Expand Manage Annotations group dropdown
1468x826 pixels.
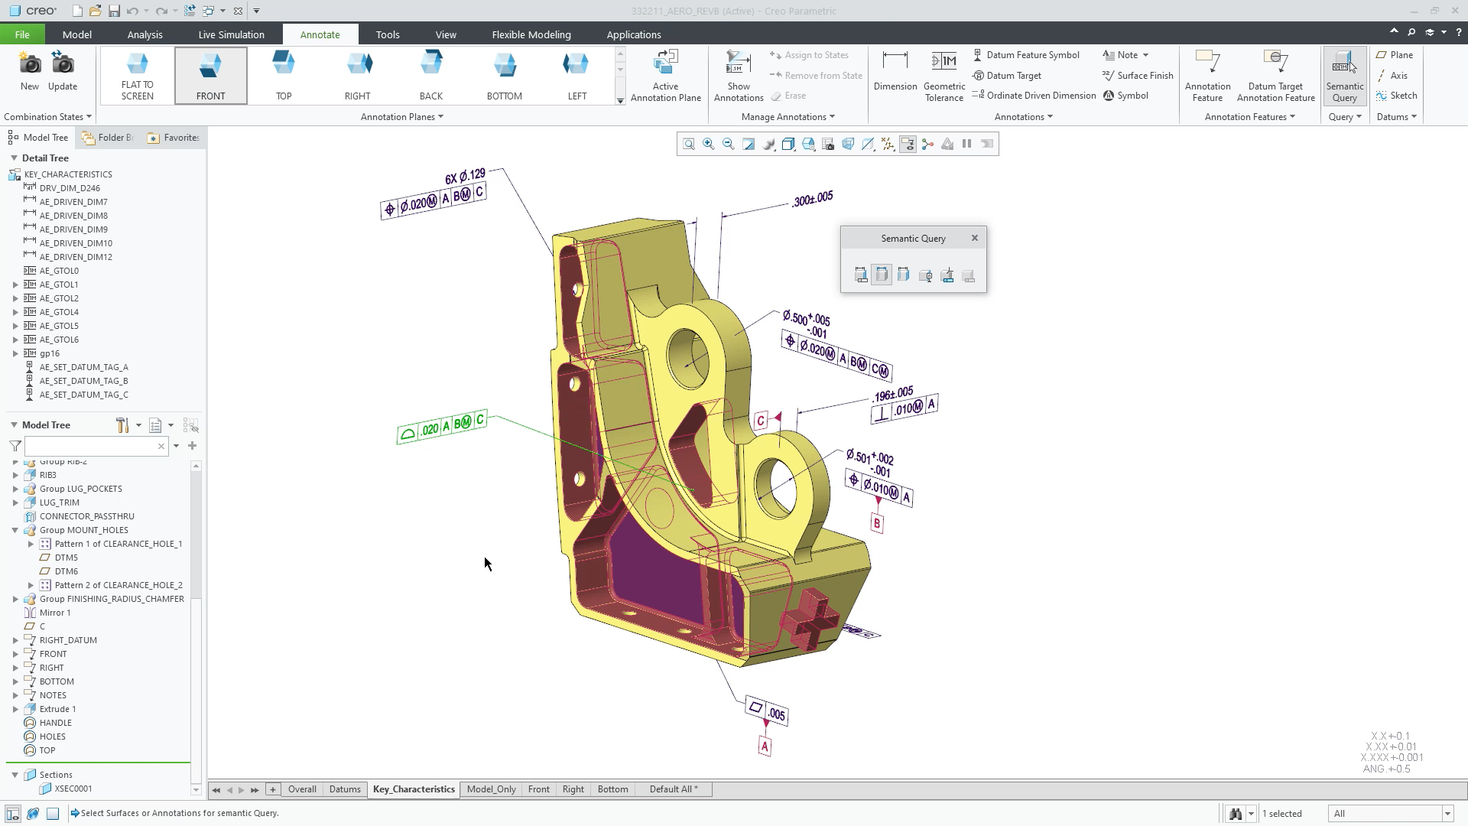(788, 117)
